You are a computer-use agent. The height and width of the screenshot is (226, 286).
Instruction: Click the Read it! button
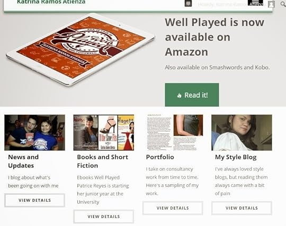192,95
